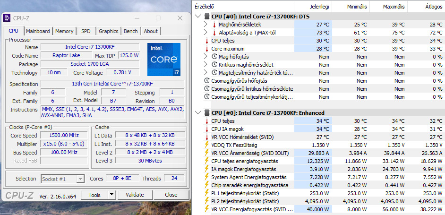Click thermometer icon beside CPU IA magok

[x=207, y=129]
